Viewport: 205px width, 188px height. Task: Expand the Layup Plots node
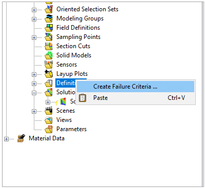(x=34, y=74)
